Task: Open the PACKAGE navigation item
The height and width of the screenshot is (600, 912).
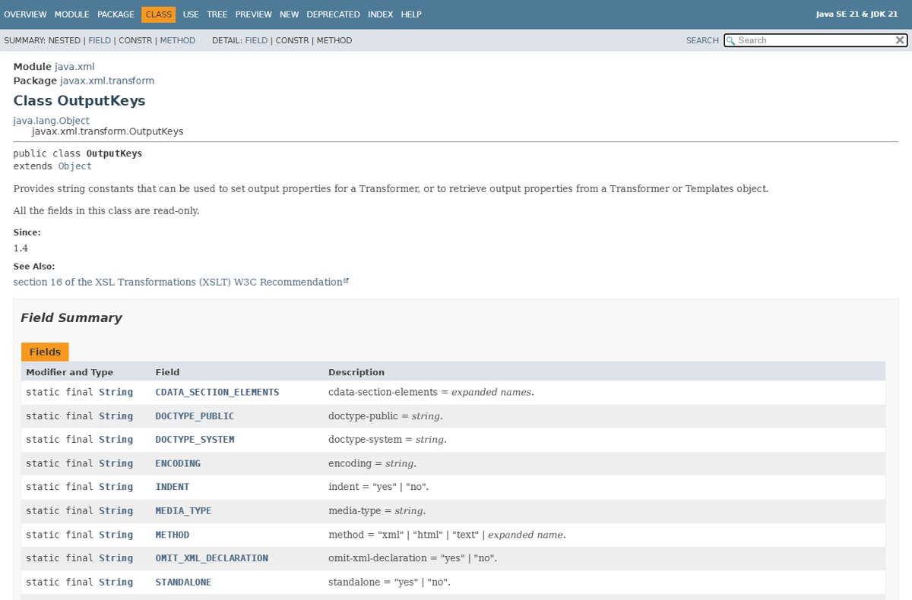Action: [116, 14]
